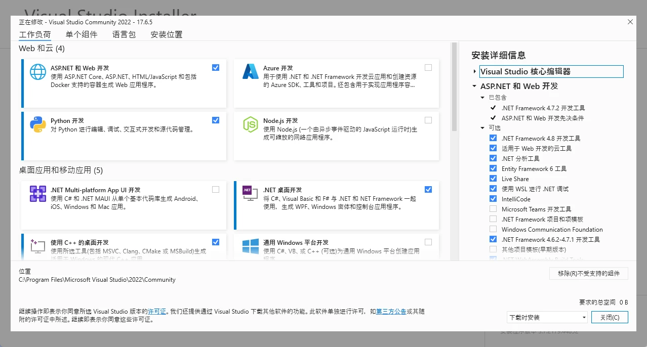
Task: Uncheck .NET Framework 4.8 开发工具 option
Action: pos(493,138)
